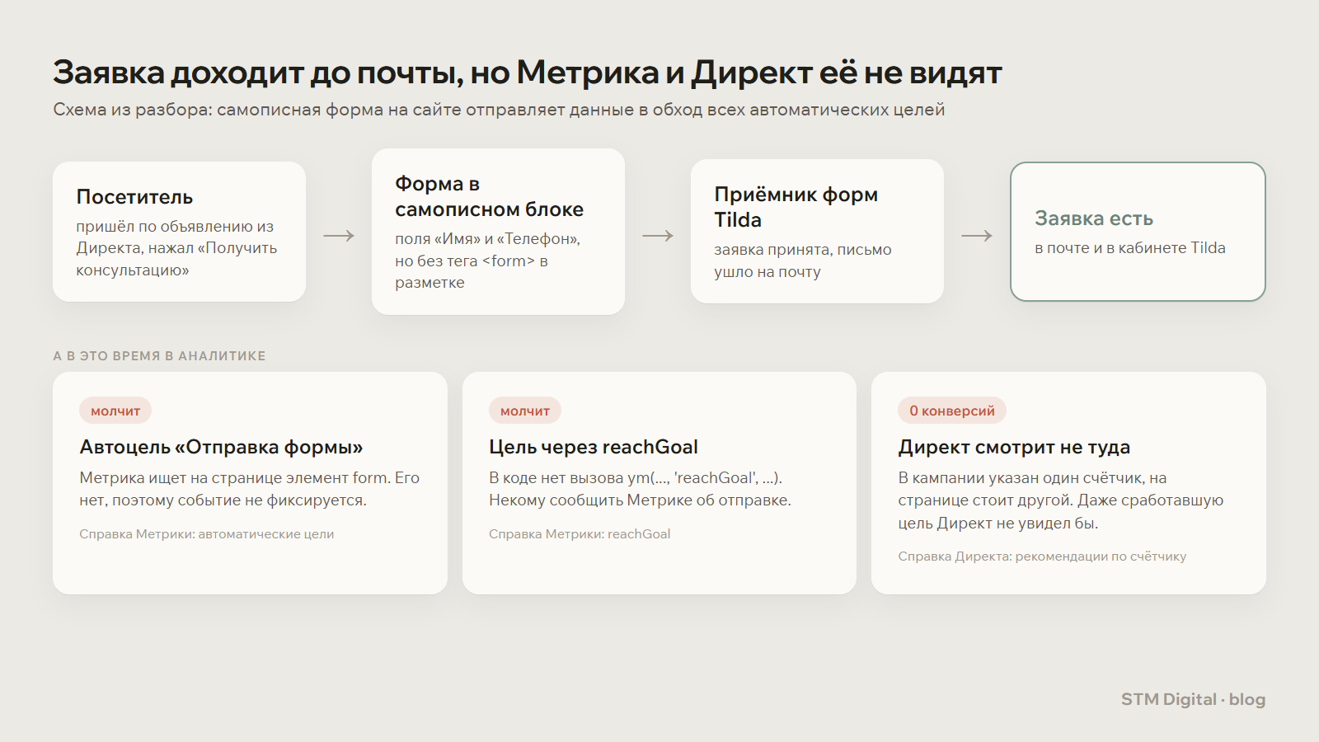Click the heading 'Заявка доходит до почты, но Метрика и Директ её не видят'
The height and width of the screenshot is (742, 1319).
(x=527, y=73)
